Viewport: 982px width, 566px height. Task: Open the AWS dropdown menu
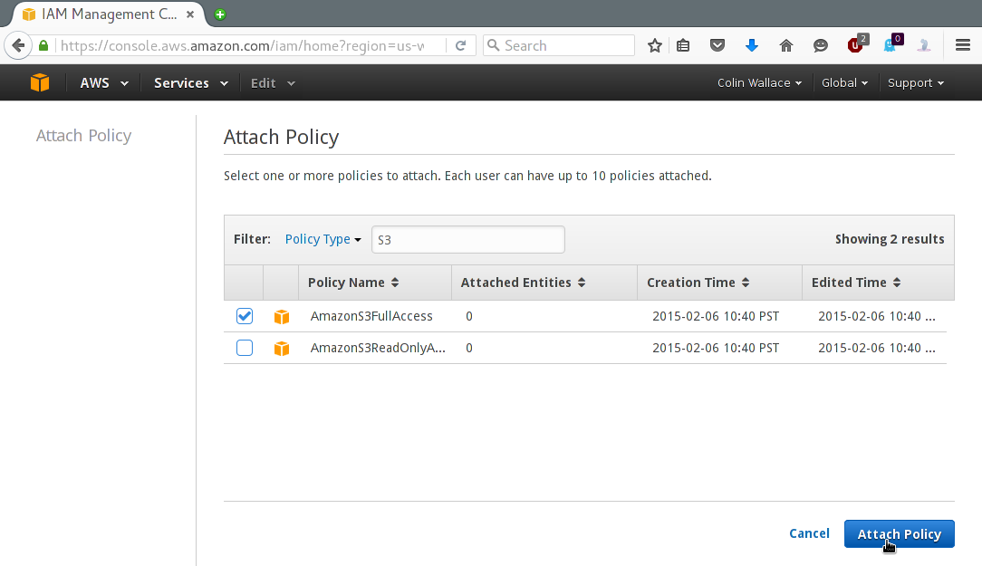click(104, 83)
